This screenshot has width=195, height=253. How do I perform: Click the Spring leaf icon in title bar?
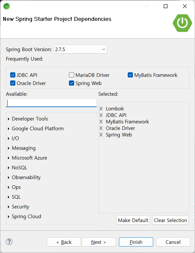pos(7,6)
